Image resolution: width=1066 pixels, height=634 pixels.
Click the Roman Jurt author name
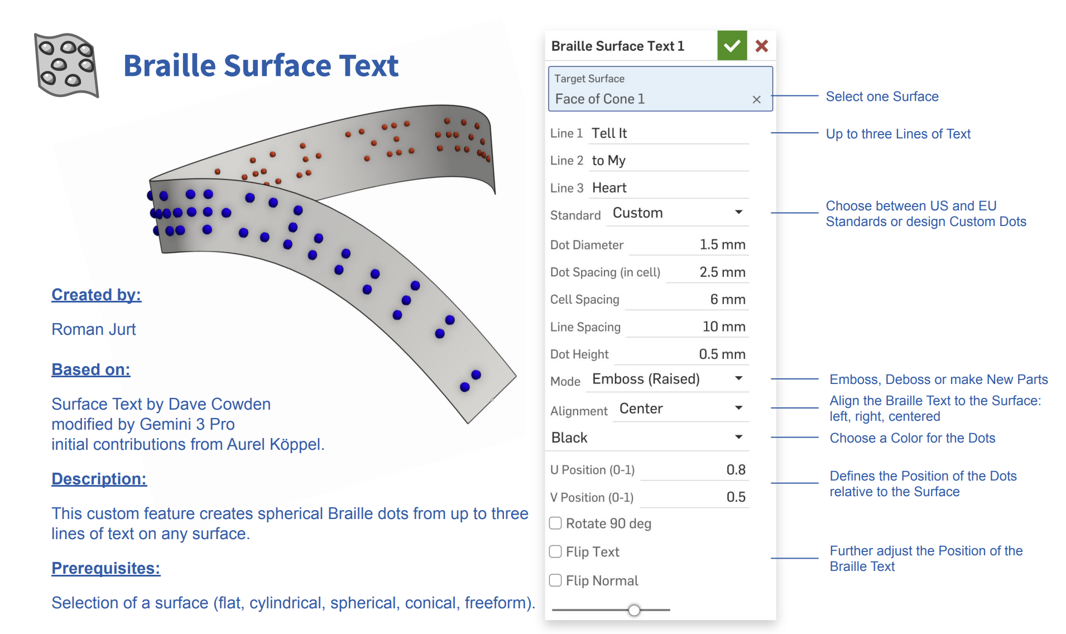pyautogui.click(x=94, y=329)
